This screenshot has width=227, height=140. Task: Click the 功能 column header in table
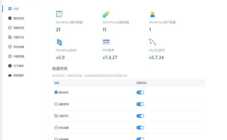[57, 83]
